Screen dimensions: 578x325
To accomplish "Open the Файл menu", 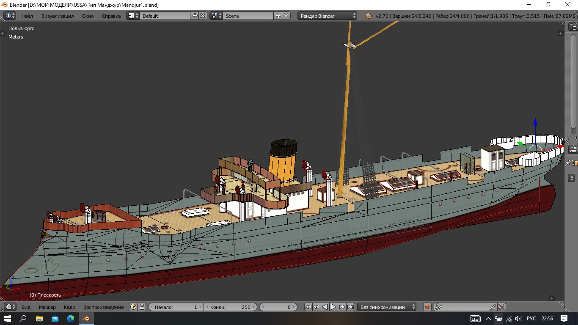I will coord(27,16).
